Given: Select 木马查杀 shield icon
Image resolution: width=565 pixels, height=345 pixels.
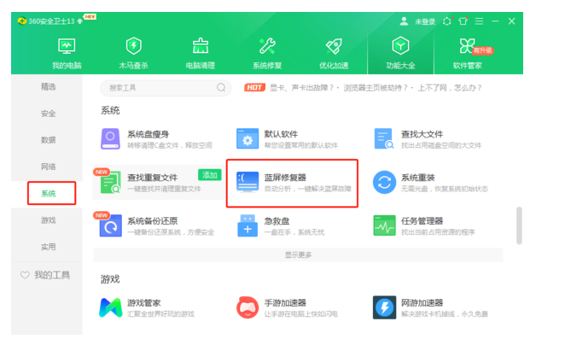Looking at the screenshot, I should pos(134,46).
